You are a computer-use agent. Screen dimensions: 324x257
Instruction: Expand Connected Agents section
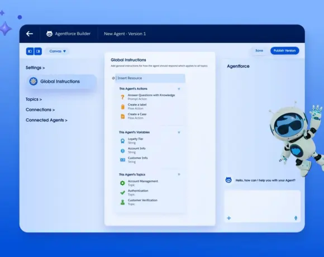tap(46, 120)
